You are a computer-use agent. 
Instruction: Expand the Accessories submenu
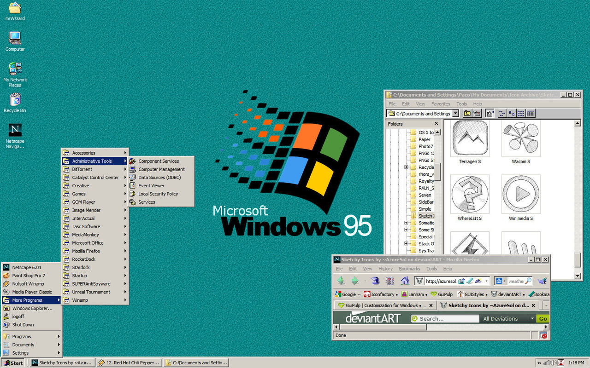[x=95, y=153]
